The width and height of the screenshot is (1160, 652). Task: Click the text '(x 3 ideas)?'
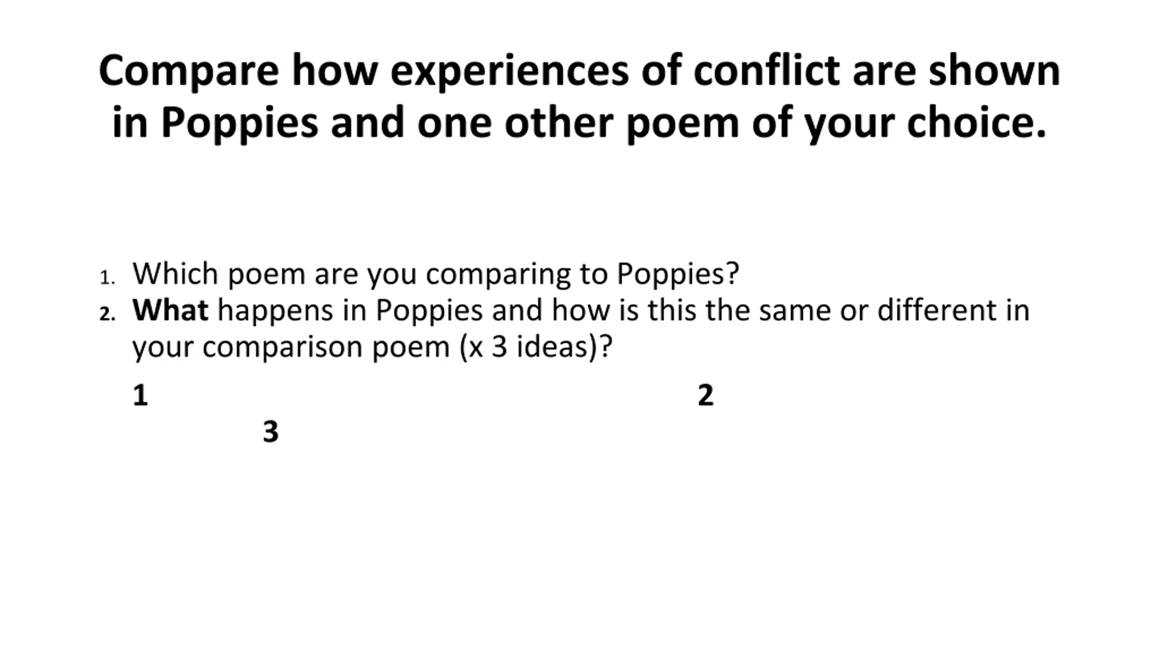point(536,347)
